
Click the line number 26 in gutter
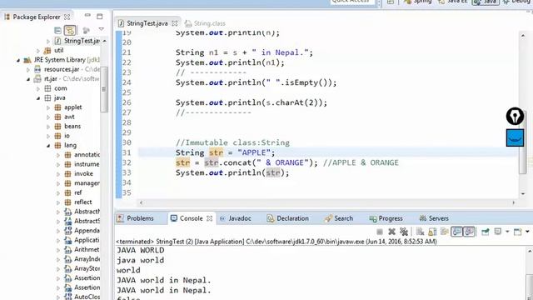127,102
